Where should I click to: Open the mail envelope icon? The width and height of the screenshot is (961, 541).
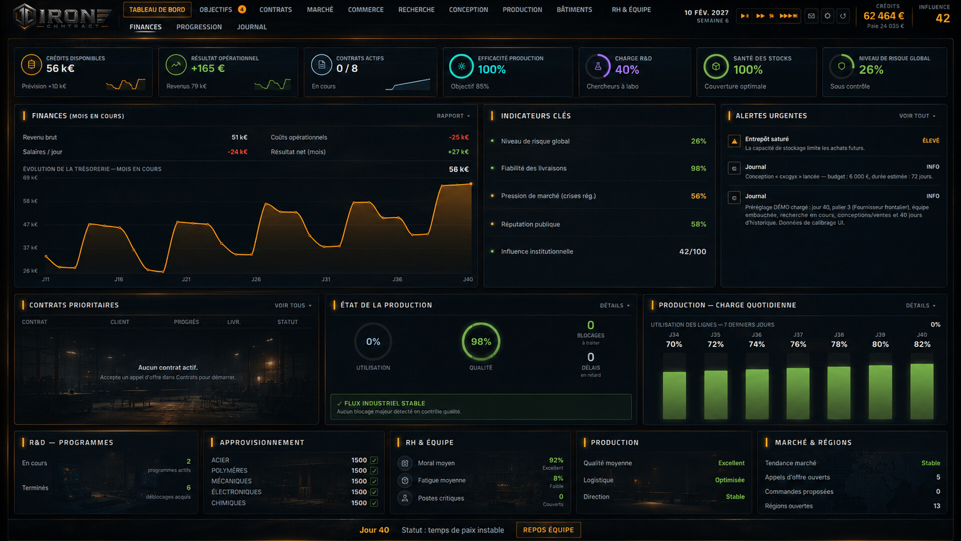pyautogui.click(x=811, y=16)
